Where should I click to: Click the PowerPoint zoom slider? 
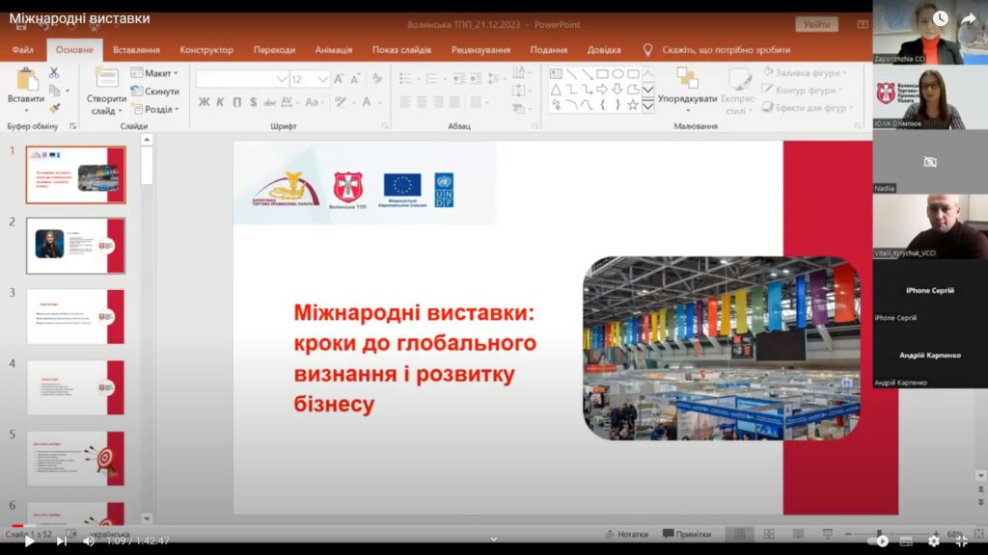[892, 534]
